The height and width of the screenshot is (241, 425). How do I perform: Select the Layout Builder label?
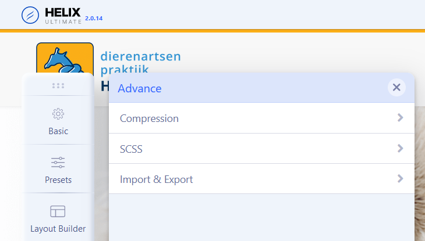[x=58, y=229]
